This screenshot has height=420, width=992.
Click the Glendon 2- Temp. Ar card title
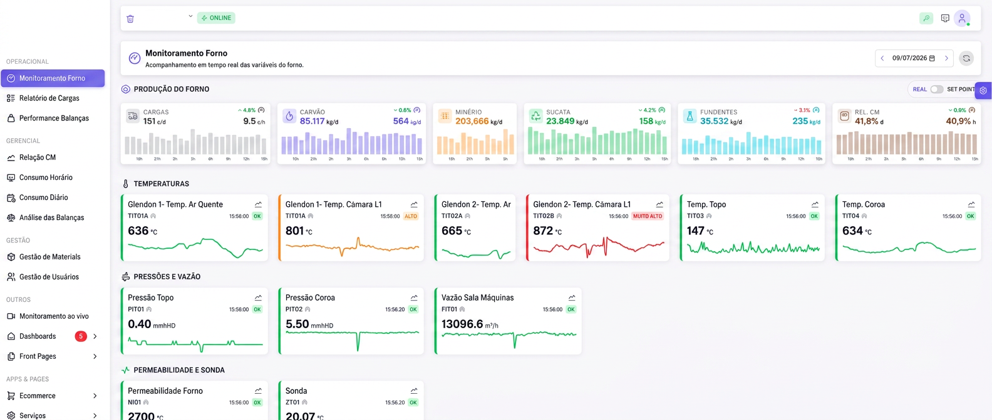pos(476,204)
